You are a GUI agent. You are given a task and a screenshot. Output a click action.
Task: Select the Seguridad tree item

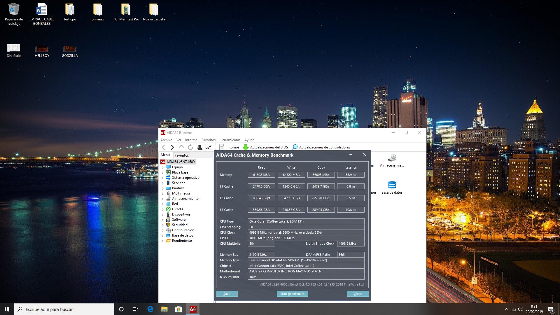click(180, 225)
